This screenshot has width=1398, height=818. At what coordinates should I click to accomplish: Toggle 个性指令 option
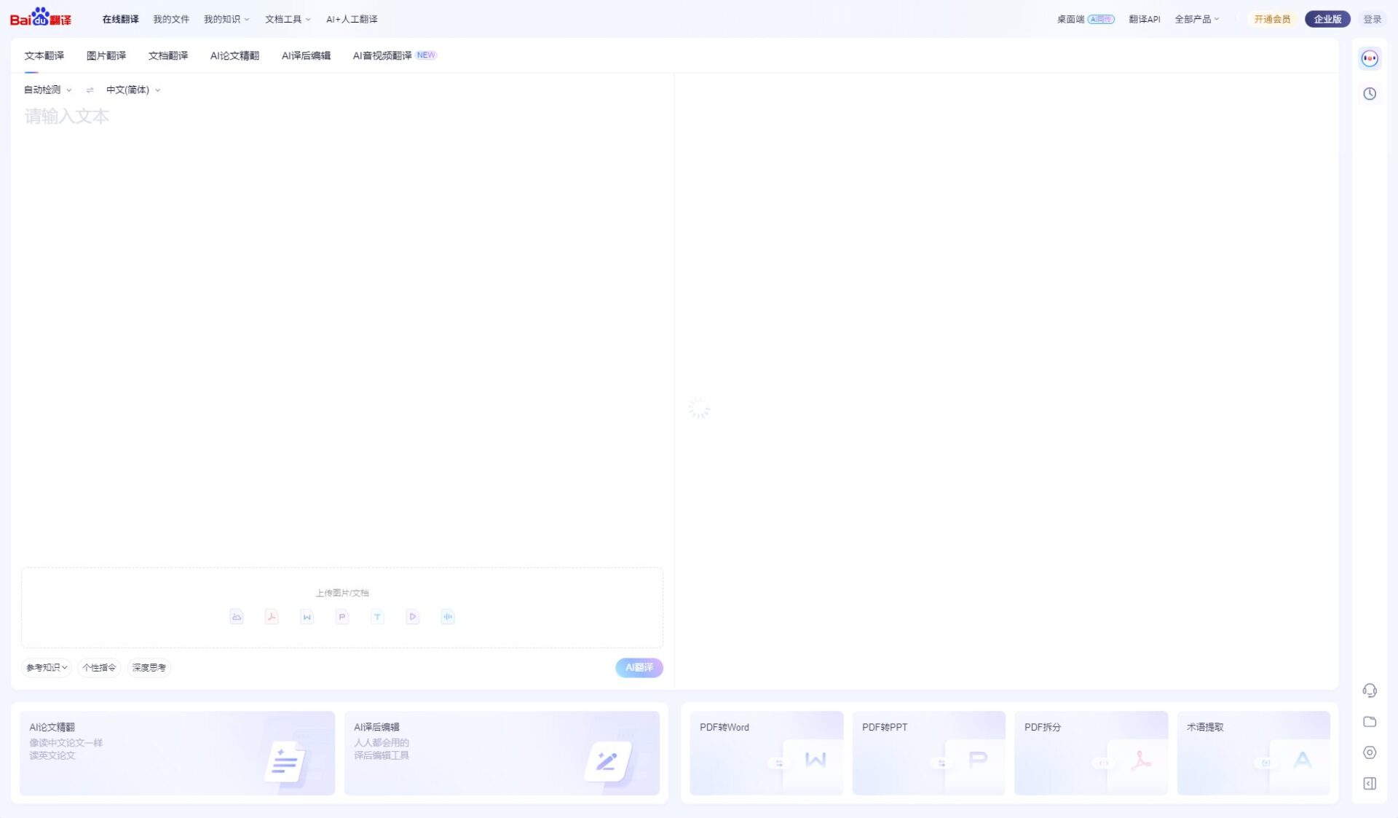tap(98, 667)
